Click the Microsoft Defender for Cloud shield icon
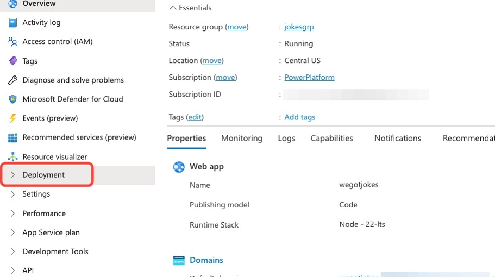This screenshot has height=277, width=495. point(12,99)
